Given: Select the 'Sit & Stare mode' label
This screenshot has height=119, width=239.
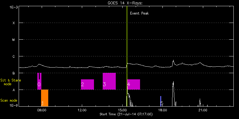Looking at the screenshot, I should click(11, 82).
